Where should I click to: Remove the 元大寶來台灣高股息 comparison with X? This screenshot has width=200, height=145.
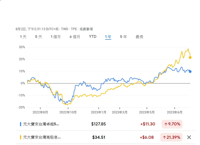189,137
